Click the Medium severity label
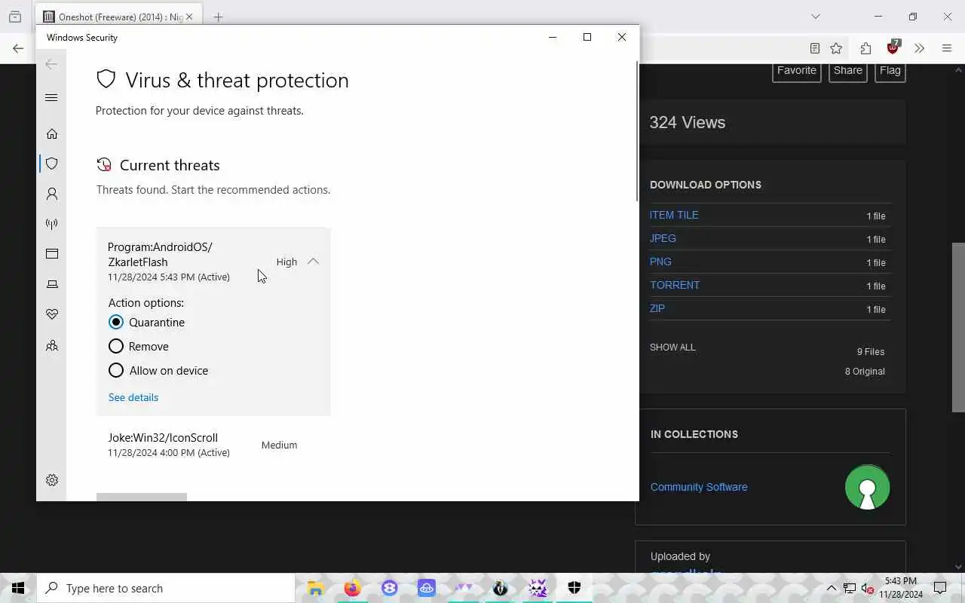This screenshot has height=603, width=965. click(x=279, y=445)
